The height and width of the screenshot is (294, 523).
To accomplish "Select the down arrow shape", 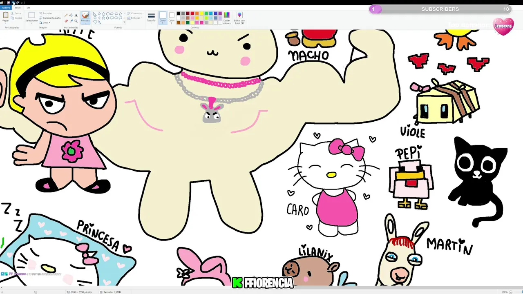I will coord(95,18).
